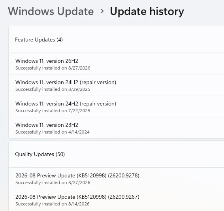Open Windows 11, version 26H2 entry

coord(117,64)
